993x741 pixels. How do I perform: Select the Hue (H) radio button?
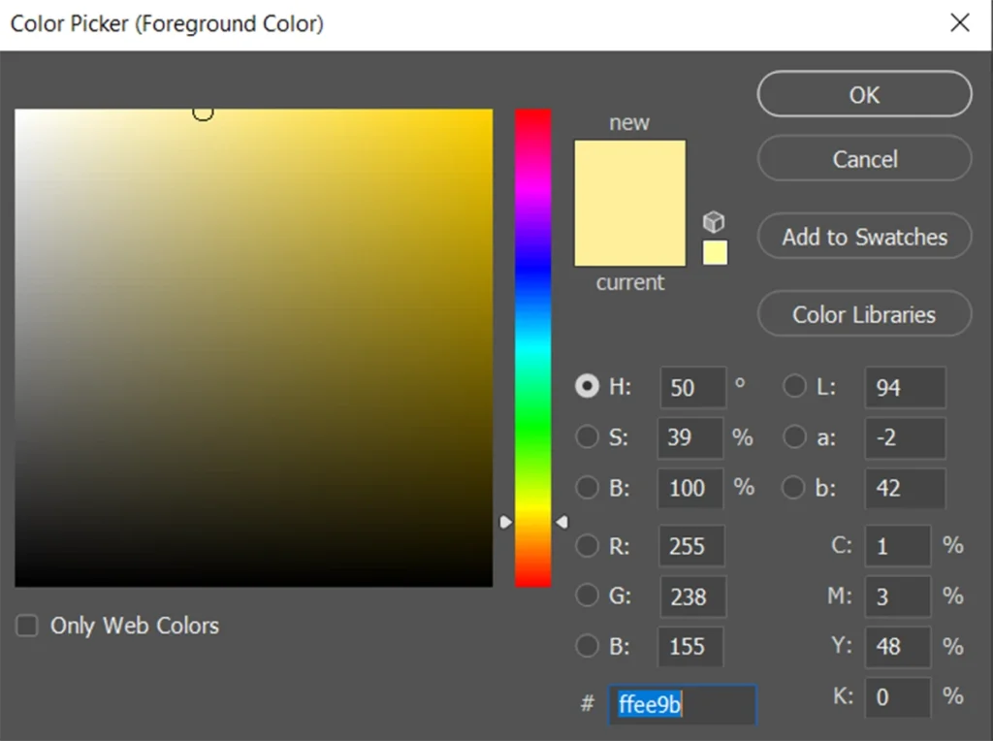point(587,386)
